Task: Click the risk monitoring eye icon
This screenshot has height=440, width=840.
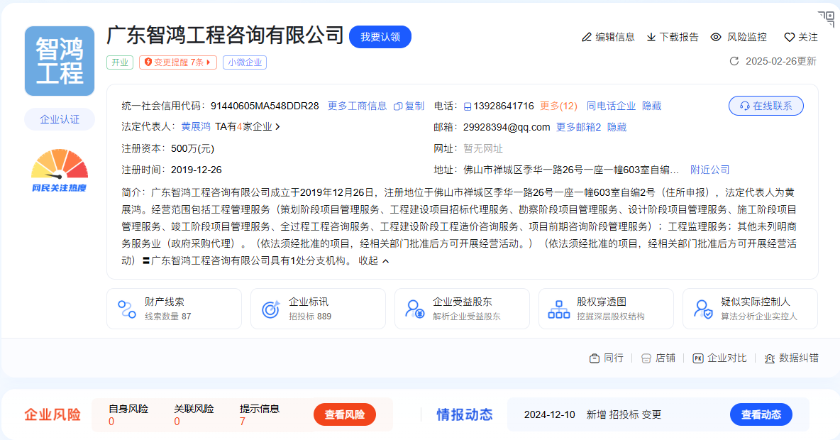Action: 716,37
